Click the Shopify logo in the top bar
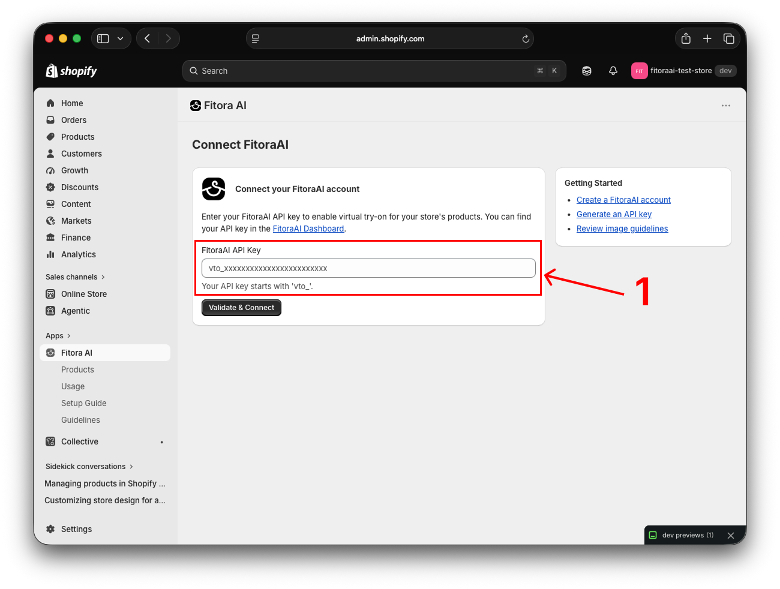The image size is (780, 589). pyautogui.click(x=71, y=71)
